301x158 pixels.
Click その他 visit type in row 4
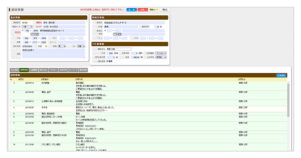[44, 107]
